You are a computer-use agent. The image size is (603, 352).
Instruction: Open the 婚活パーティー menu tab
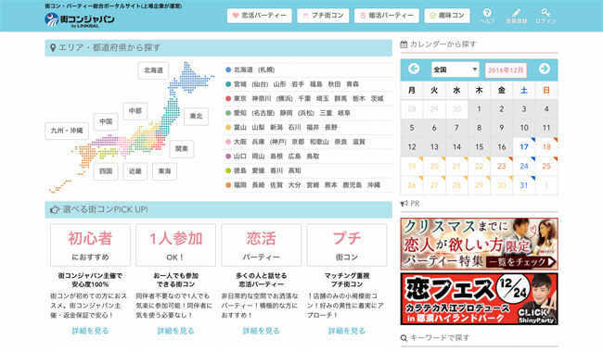pyautogui.click(x=387, y=16)
